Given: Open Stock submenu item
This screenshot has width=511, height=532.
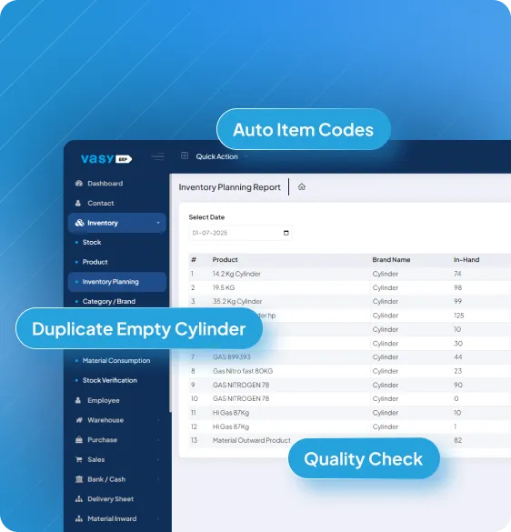Looking at the screenshot, I should click(x=92, y=242).
